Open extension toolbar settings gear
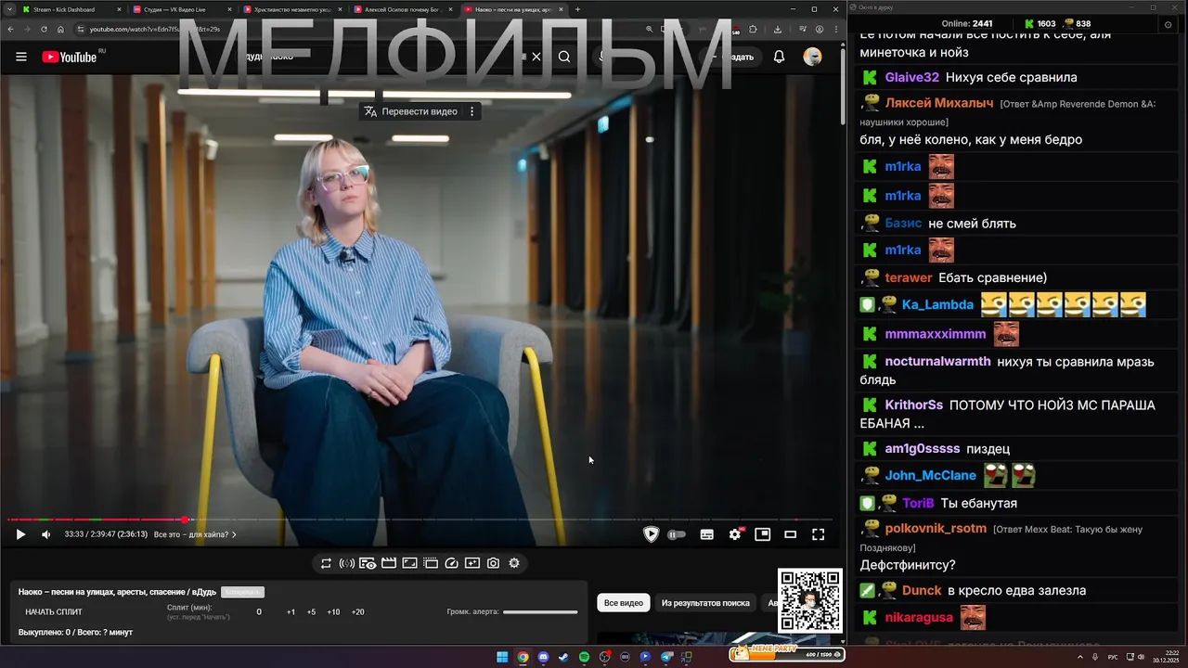Screen dimensions: 1188x668 click(514, 563)
